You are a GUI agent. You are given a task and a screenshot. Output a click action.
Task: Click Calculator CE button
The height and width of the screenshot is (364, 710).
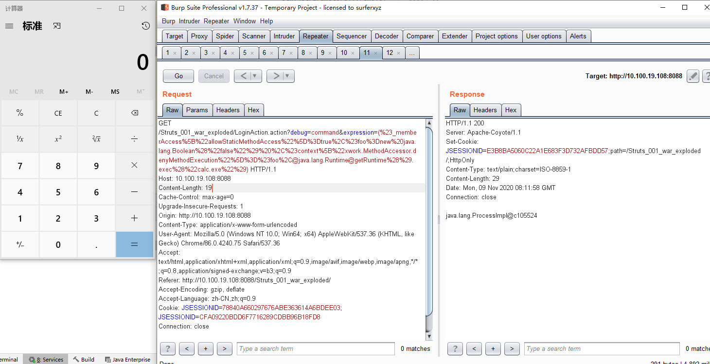[58, 113]
